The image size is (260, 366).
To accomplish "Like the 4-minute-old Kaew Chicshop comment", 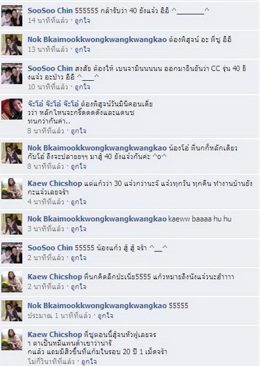I will (x=78, y=201).
